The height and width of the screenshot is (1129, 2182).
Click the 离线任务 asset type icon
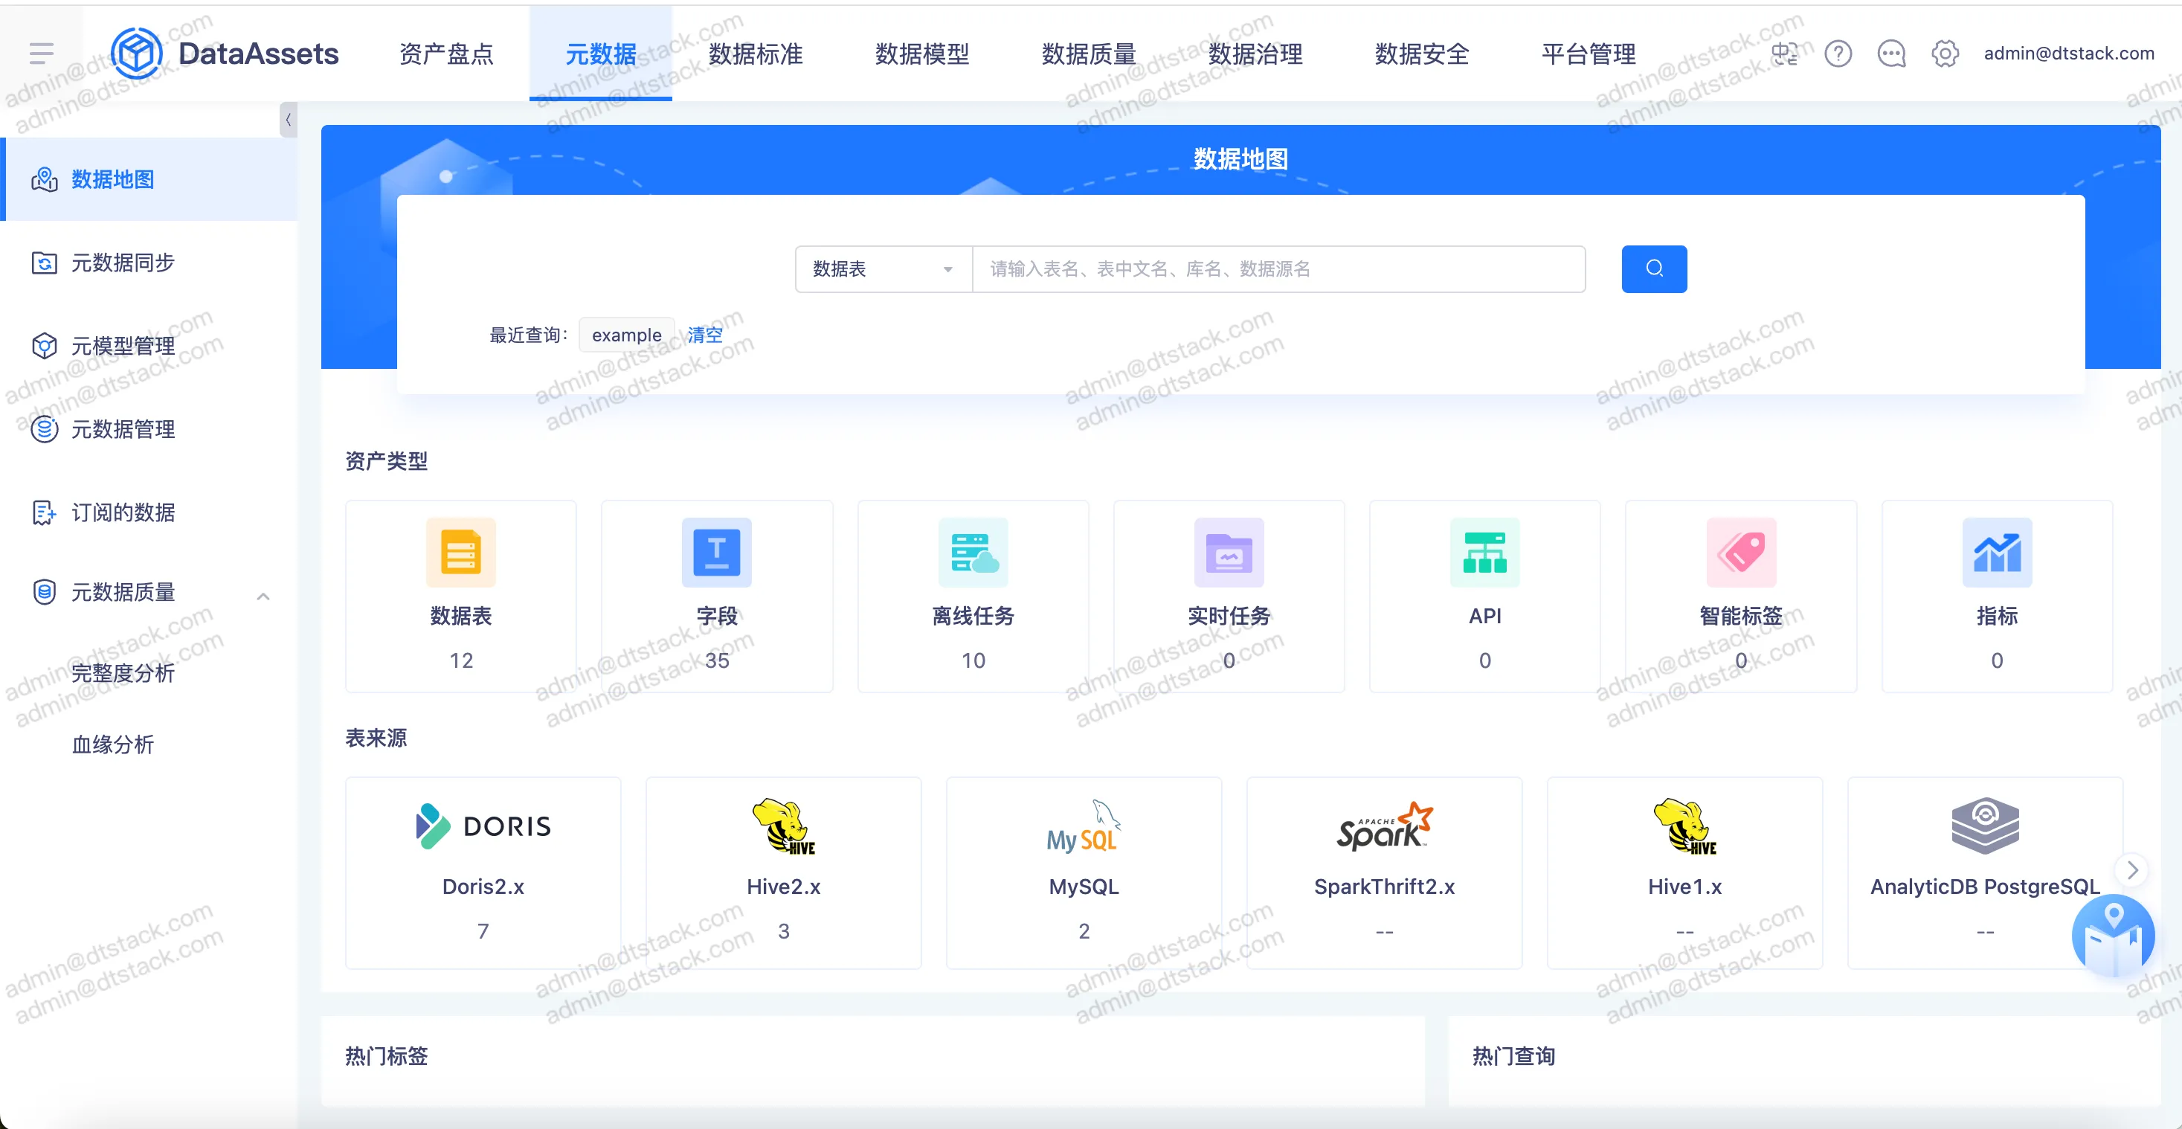(973, 552)
